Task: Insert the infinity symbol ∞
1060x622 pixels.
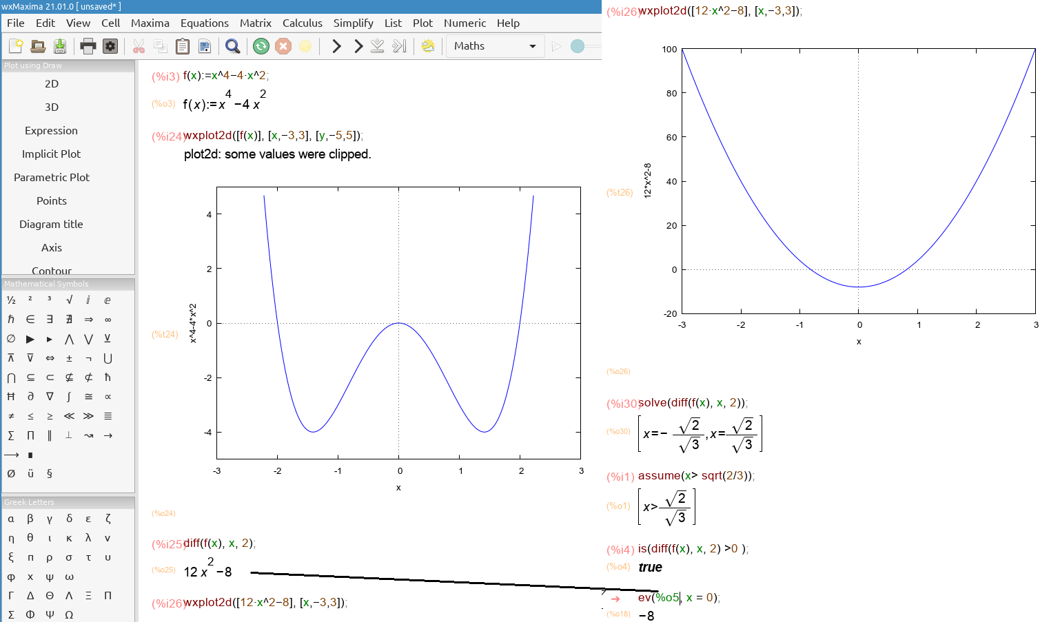Action: click(x=107, y=319)
